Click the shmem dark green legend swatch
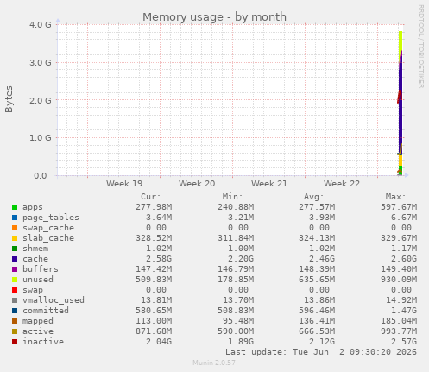The height and width of the screenshot is (372, 429). [15, 249]
